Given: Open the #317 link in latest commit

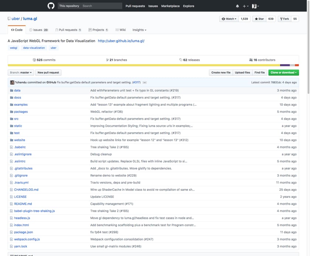Looking at the screenshot, I should [136, 82].
